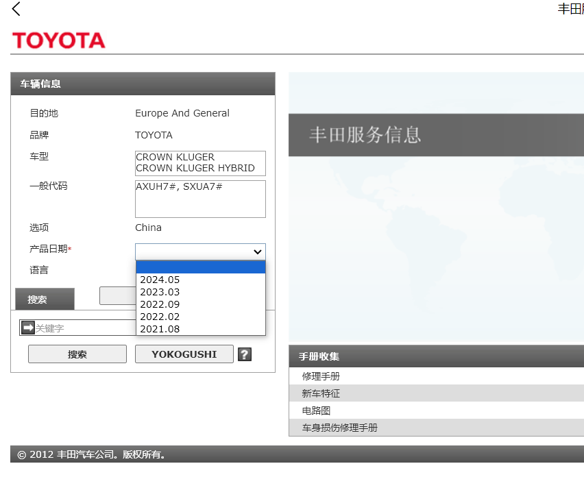Open help using the question mark icon

coord(245,354)
